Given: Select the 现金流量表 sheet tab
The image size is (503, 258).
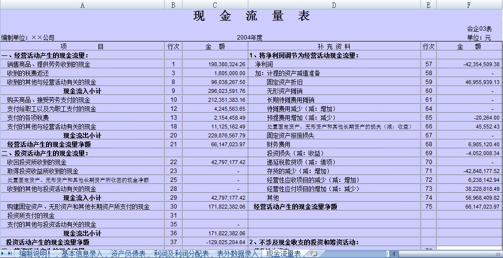Looking at the screenshot, I should (284, 254).
